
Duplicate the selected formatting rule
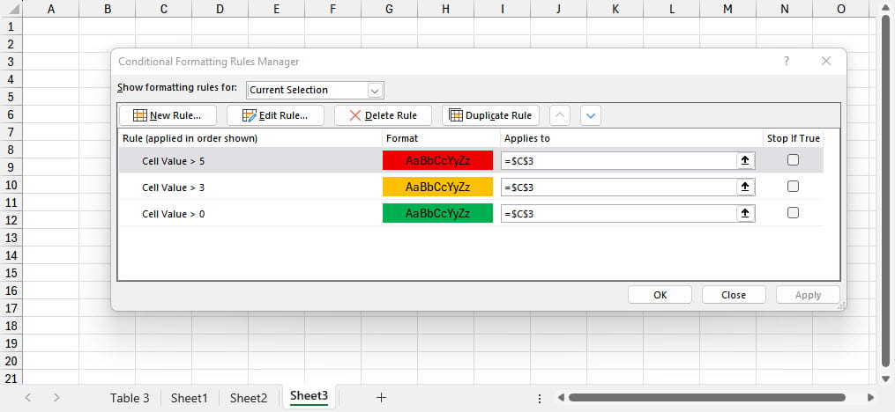click(490, 115)
